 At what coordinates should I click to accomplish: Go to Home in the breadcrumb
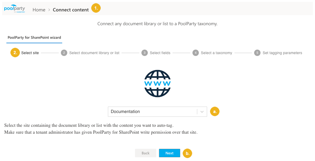click(x=39, y=10)
